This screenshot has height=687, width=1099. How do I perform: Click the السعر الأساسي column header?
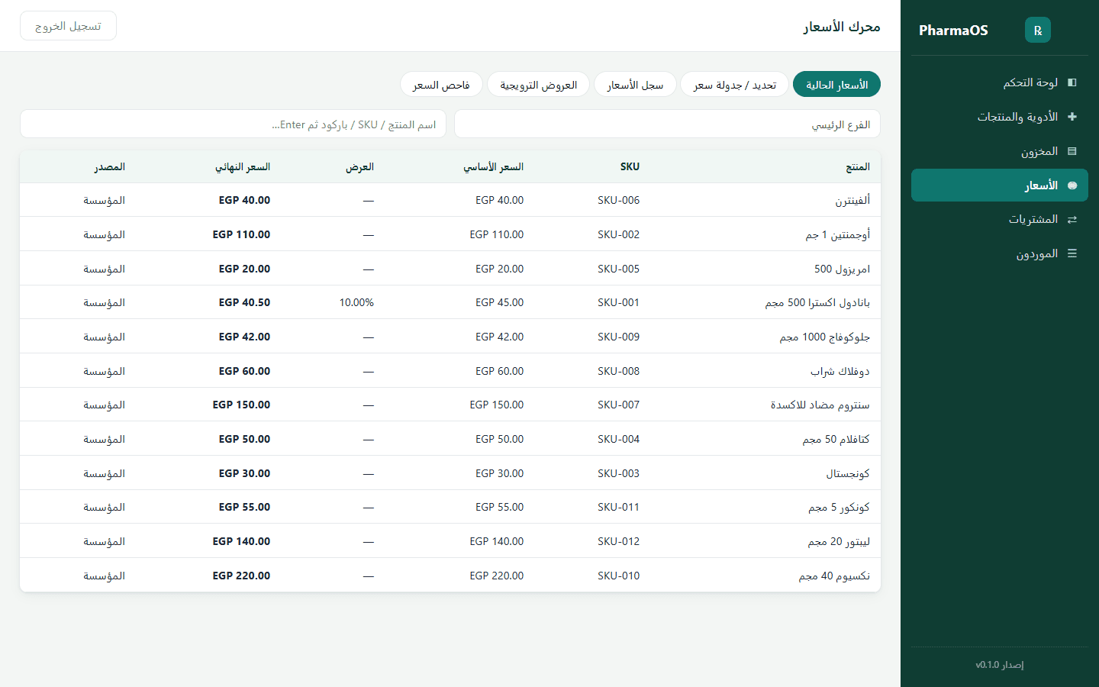pos(493,166)
